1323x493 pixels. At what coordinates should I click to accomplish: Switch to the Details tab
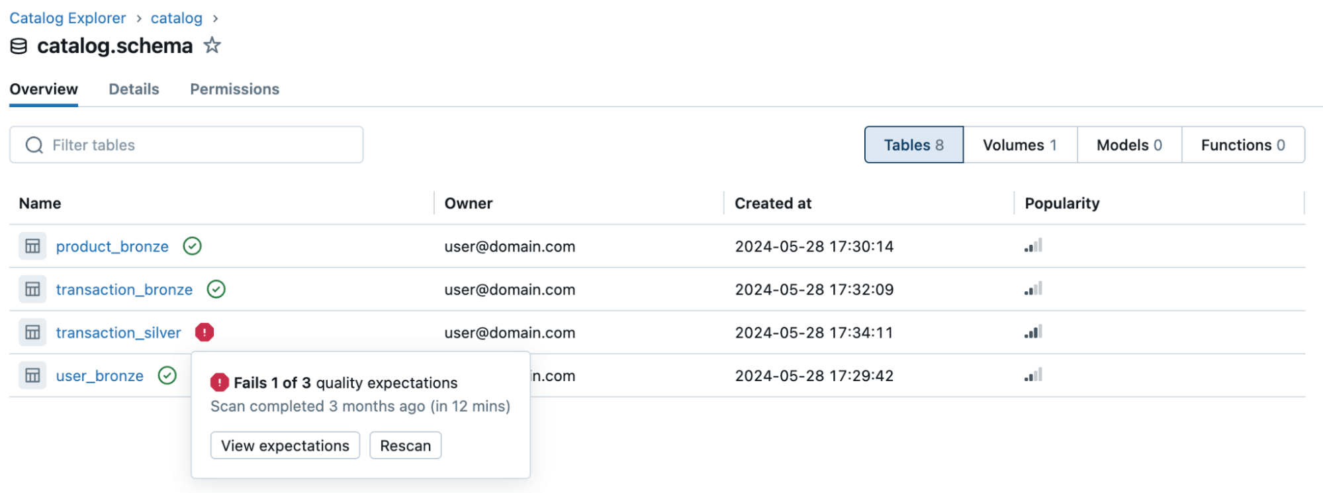[134, 89]
